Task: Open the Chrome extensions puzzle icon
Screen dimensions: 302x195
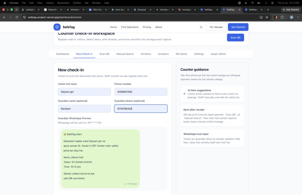Action: tap(282, 17)
